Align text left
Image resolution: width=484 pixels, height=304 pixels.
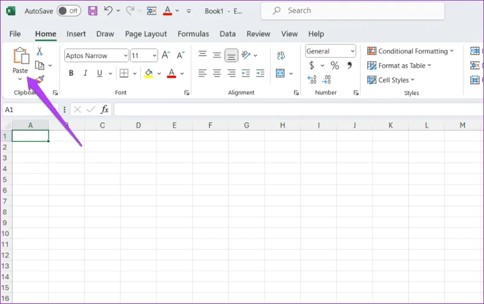coord(203,73)
